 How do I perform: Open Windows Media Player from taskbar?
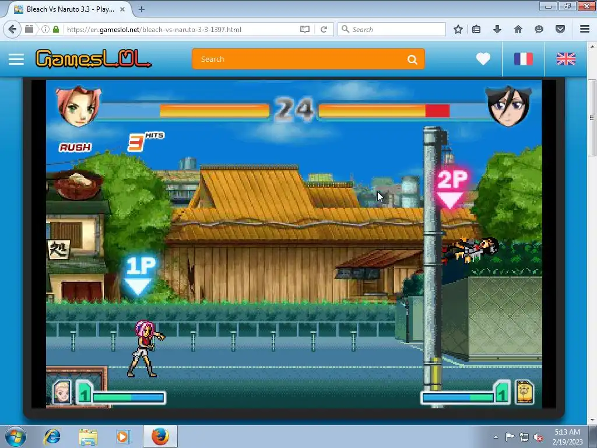[124, 436]
